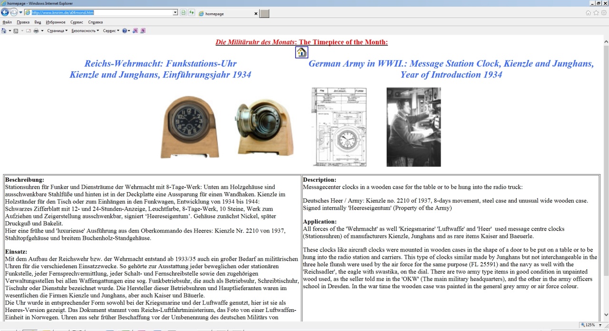Open a new tab with the blank tab button
This screenshot has height=331, width=609.
pos(265,13)
